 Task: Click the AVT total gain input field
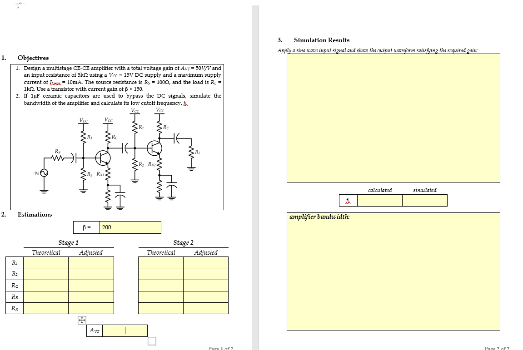click(125, 330)
